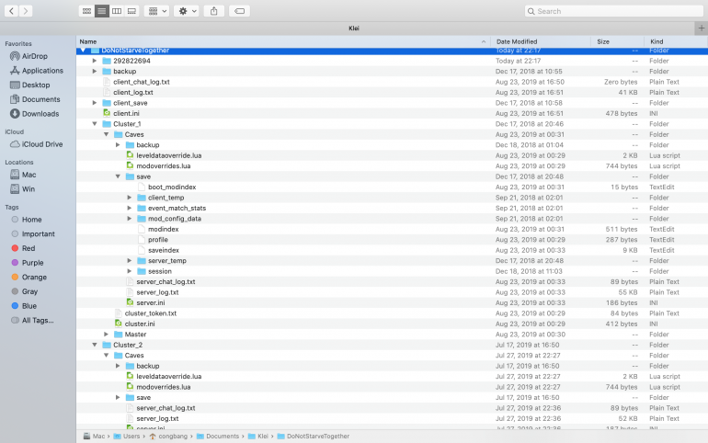Switch to list view
The image size is (708, 443).
pos(101,11)
